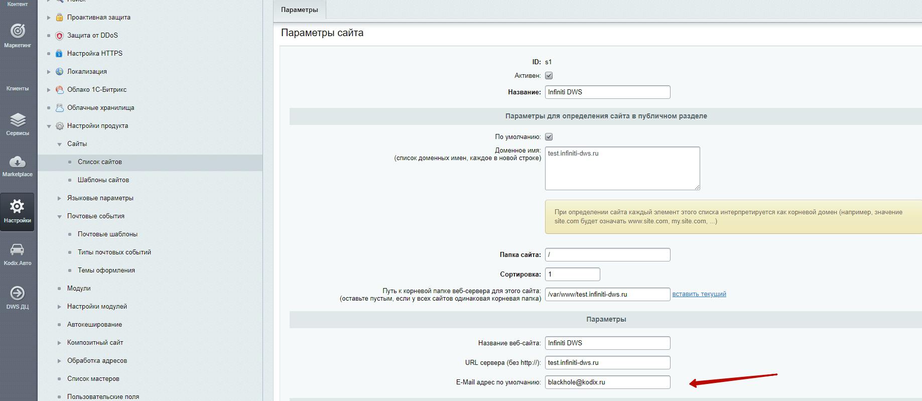Click the Облако 1С-Битрикс icon

pos(59,89)
